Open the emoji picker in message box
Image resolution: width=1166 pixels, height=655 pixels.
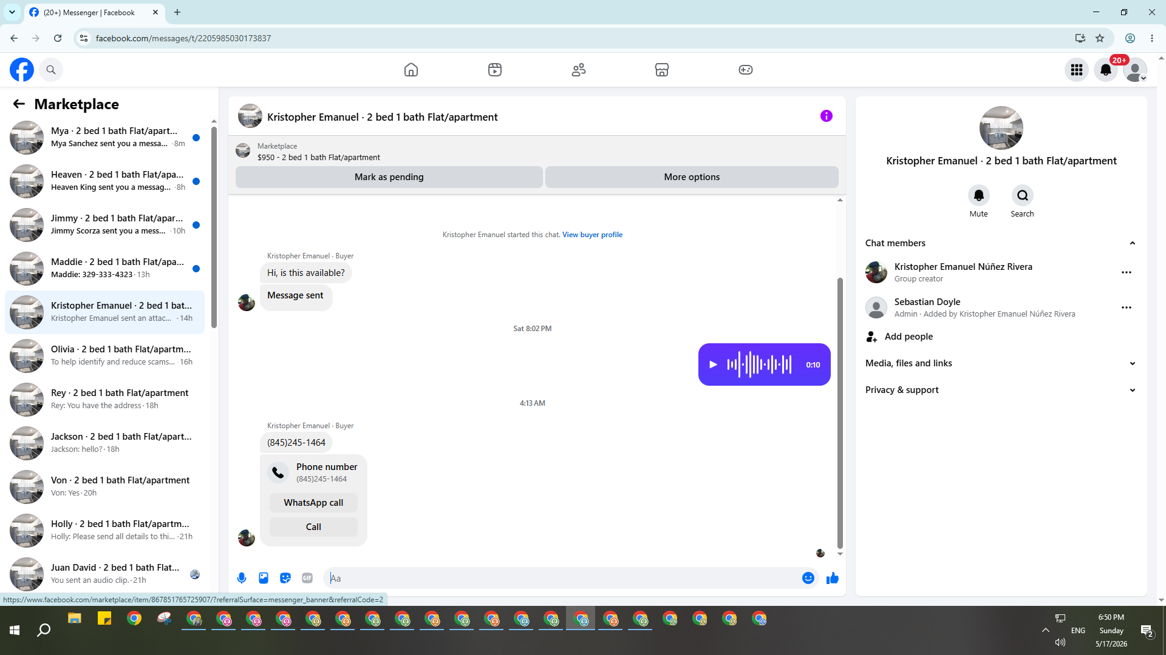808,578
